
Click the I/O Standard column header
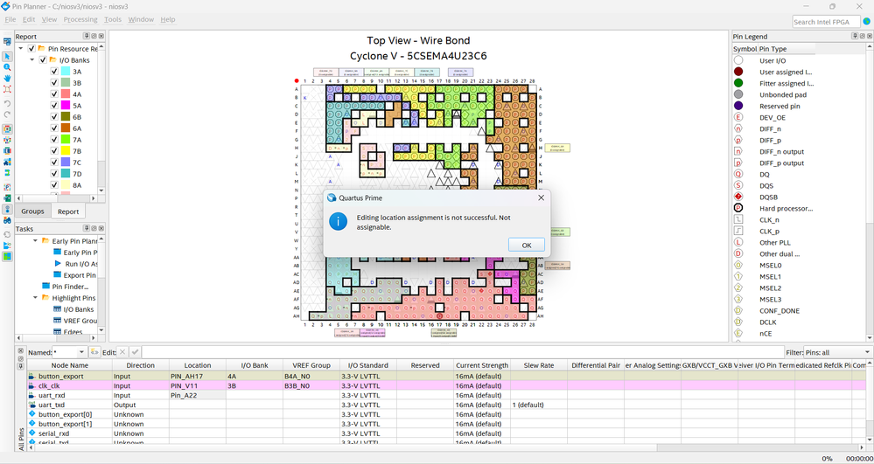click(367, 365)
